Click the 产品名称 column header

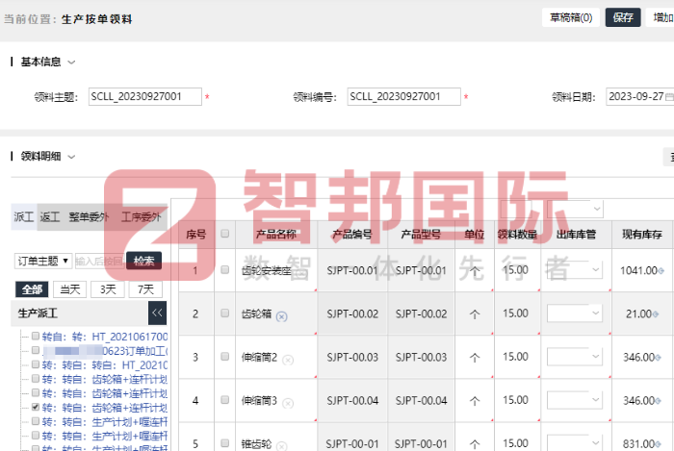(x=276, y=235)
